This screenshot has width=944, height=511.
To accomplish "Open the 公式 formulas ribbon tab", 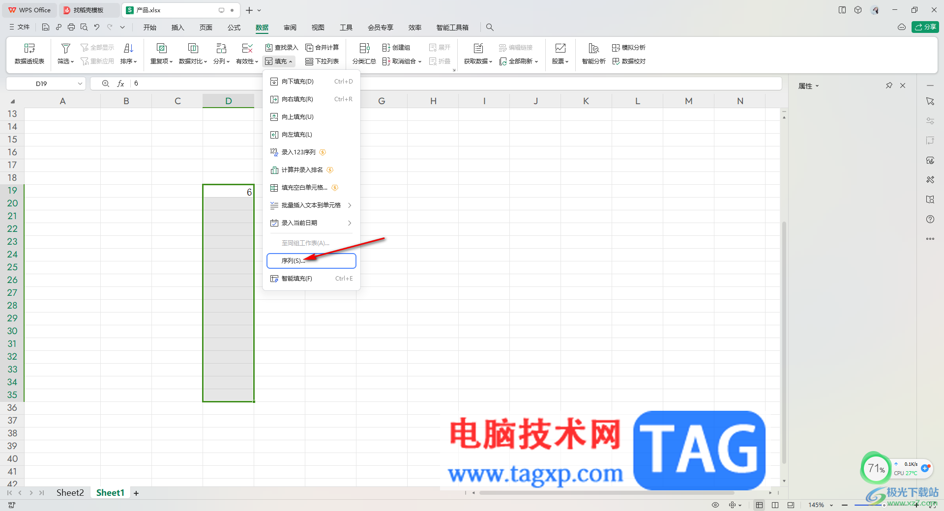I will click(x=234, y=28).
